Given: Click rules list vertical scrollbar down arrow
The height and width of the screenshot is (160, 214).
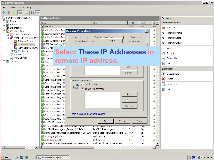Looking at the screenshot, I should 157,144.
